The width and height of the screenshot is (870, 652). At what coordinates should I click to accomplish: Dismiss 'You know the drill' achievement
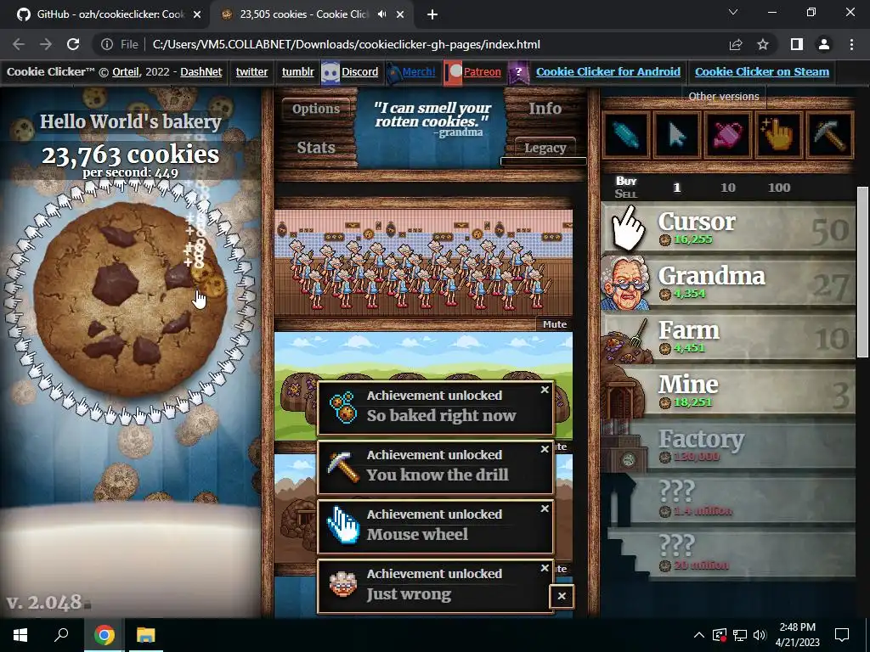tap(545, 449)
